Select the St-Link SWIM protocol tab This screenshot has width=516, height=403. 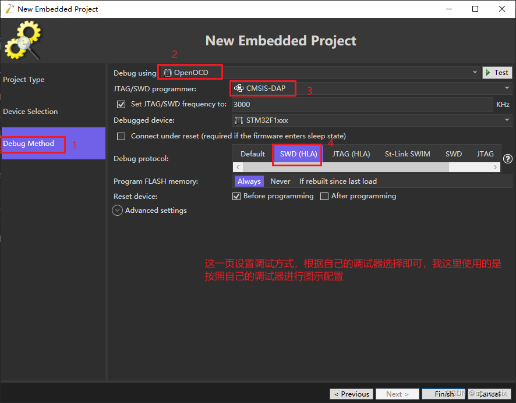407,154
